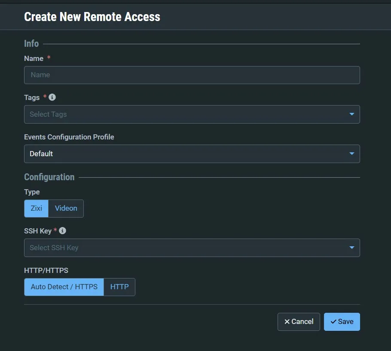Click the SSH Key info icon
This screenshot has width=391, height=351.
pos(62,231)
